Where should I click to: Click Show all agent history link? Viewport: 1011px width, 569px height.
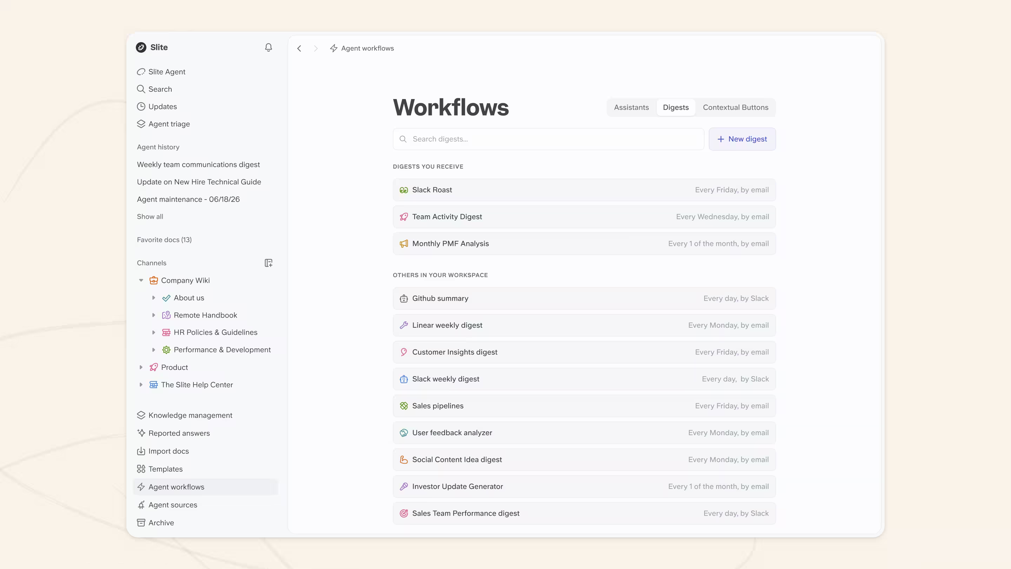[x=150, y=217]
